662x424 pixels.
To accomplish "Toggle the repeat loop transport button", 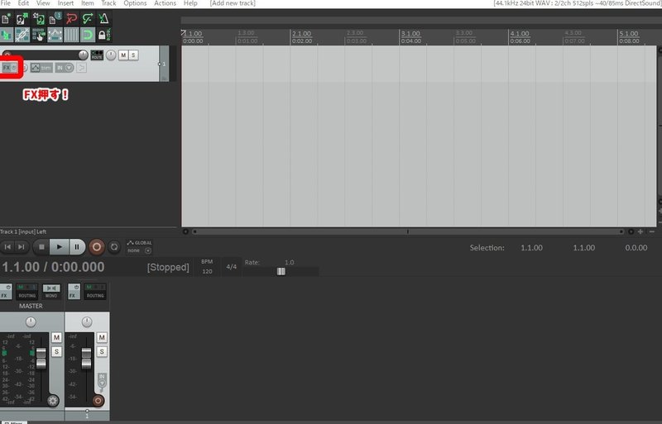I will click(114, 247).
